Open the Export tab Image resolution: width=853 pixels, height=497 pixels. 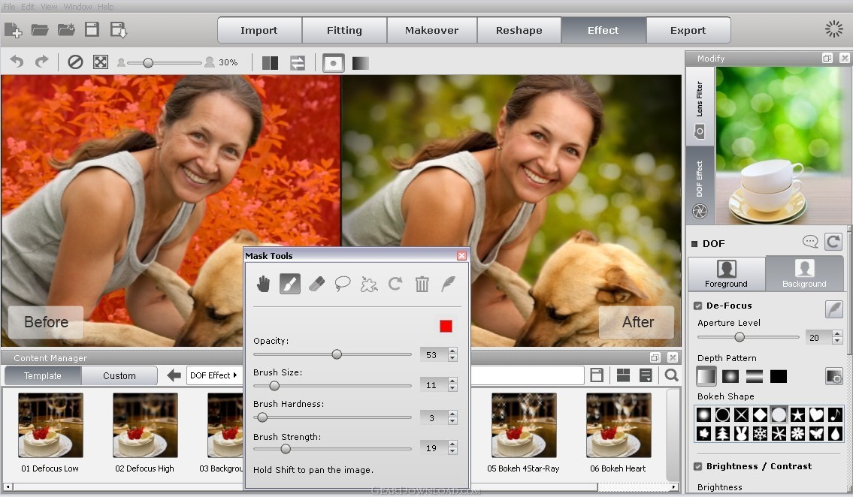tap(688, 31)
